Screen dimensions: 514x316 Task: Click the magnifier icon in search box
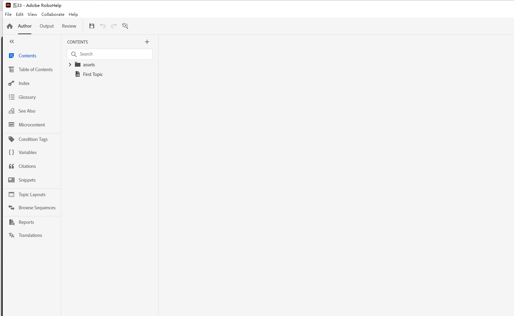click(x=74, y=54)
